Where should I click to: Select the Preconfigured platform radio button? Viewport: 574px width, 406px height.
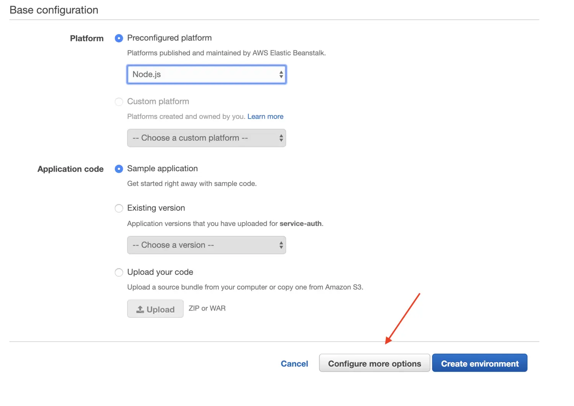[119, 38]
